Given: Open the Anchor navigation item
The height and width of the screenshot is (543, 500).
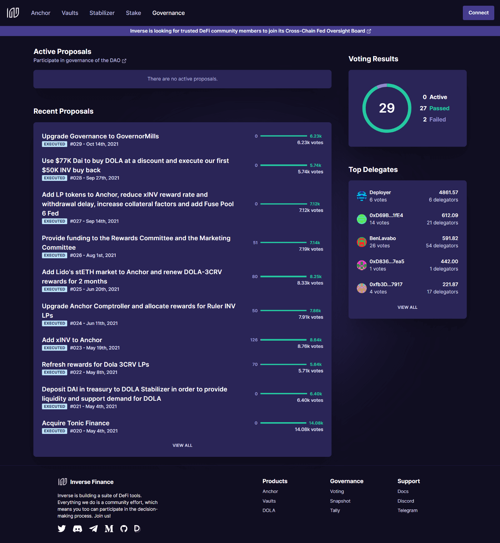Looking at the screenshot, I should (41, 13).
